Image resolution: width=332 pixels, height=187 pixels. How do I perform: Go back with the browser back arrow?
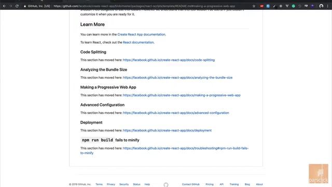point(4,6)
